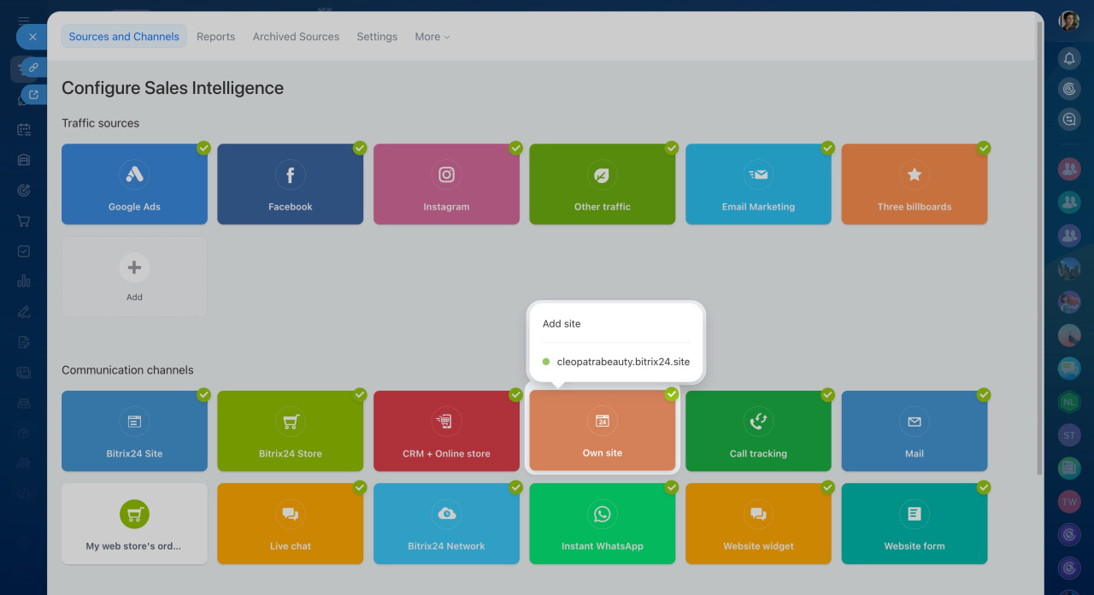Viewport: 1094px width, 595px height.
Task: Open the Archived Sources tab
Action: [x=296, y=37]
